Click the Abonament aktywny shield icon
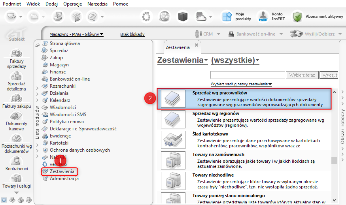Image resolution: width=346 pixels, height=205 pixels. (x=297, y=17)
